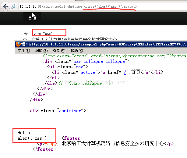Click the browser back arrow button

tap(5, 6)
